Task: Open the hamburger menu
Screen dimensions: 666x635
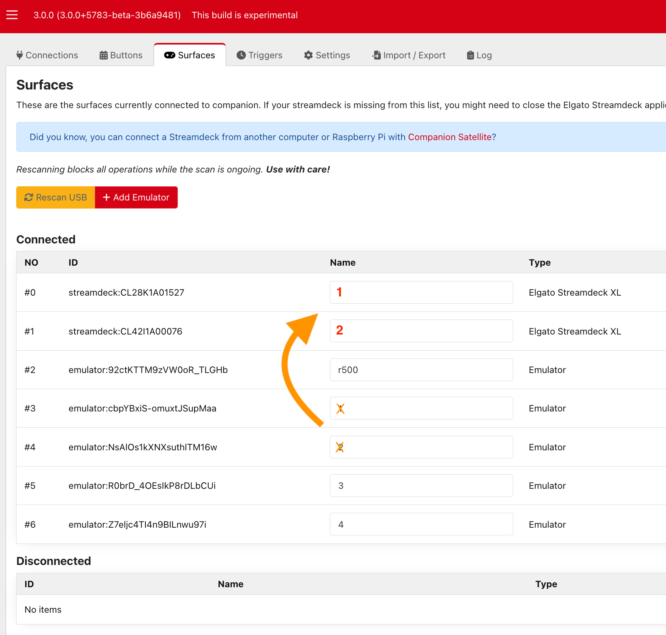Action: (x=12, y=15)
